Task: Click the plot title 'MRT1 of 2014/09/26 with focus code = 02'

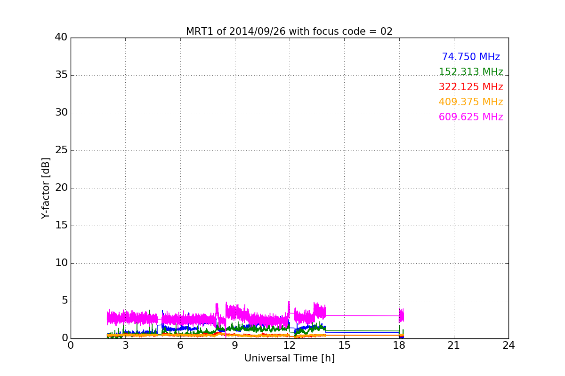Action: coord(289,31)
